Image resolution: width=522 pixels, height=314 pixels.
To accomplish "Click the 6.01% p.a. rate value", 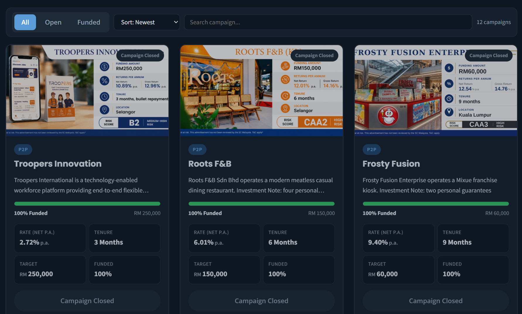I will [209, 242].
